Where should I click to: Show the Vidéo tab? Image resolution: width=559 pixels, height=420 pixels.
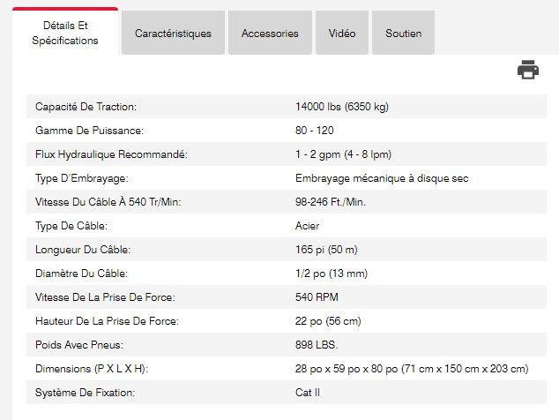coord(342,34)
